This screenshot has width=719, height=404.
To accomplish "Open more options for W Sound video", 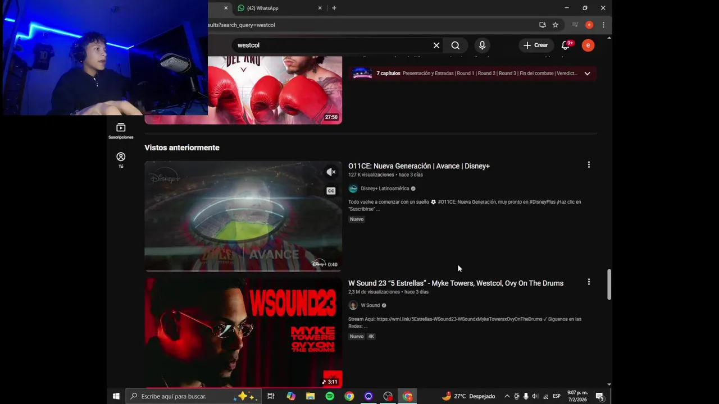I will point(589,282).
